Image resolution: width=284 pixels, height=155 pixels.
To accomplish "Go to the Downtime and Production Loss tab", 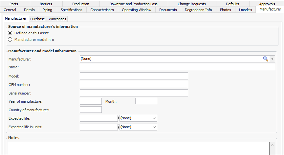I will point(133,4).
